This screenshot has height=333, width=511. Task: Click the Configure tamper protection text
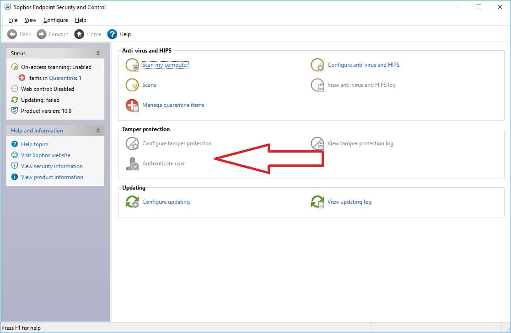177,143
